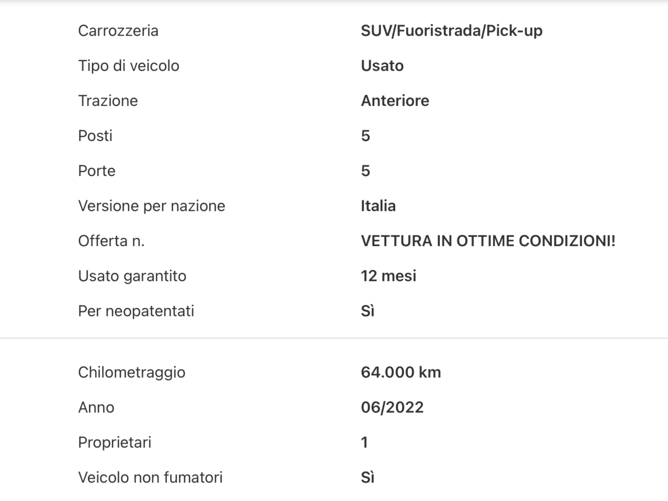Select the SUV/Fuoristrada/Pick-up value
This screenshot has width=668, height=501.
(x=451, y=31)
